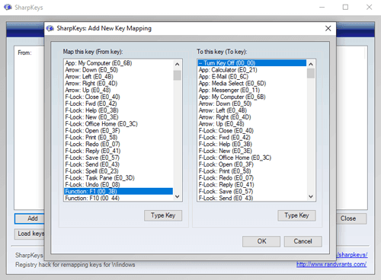Click the down arrow of the To key list scrollbar

[311, 196]
